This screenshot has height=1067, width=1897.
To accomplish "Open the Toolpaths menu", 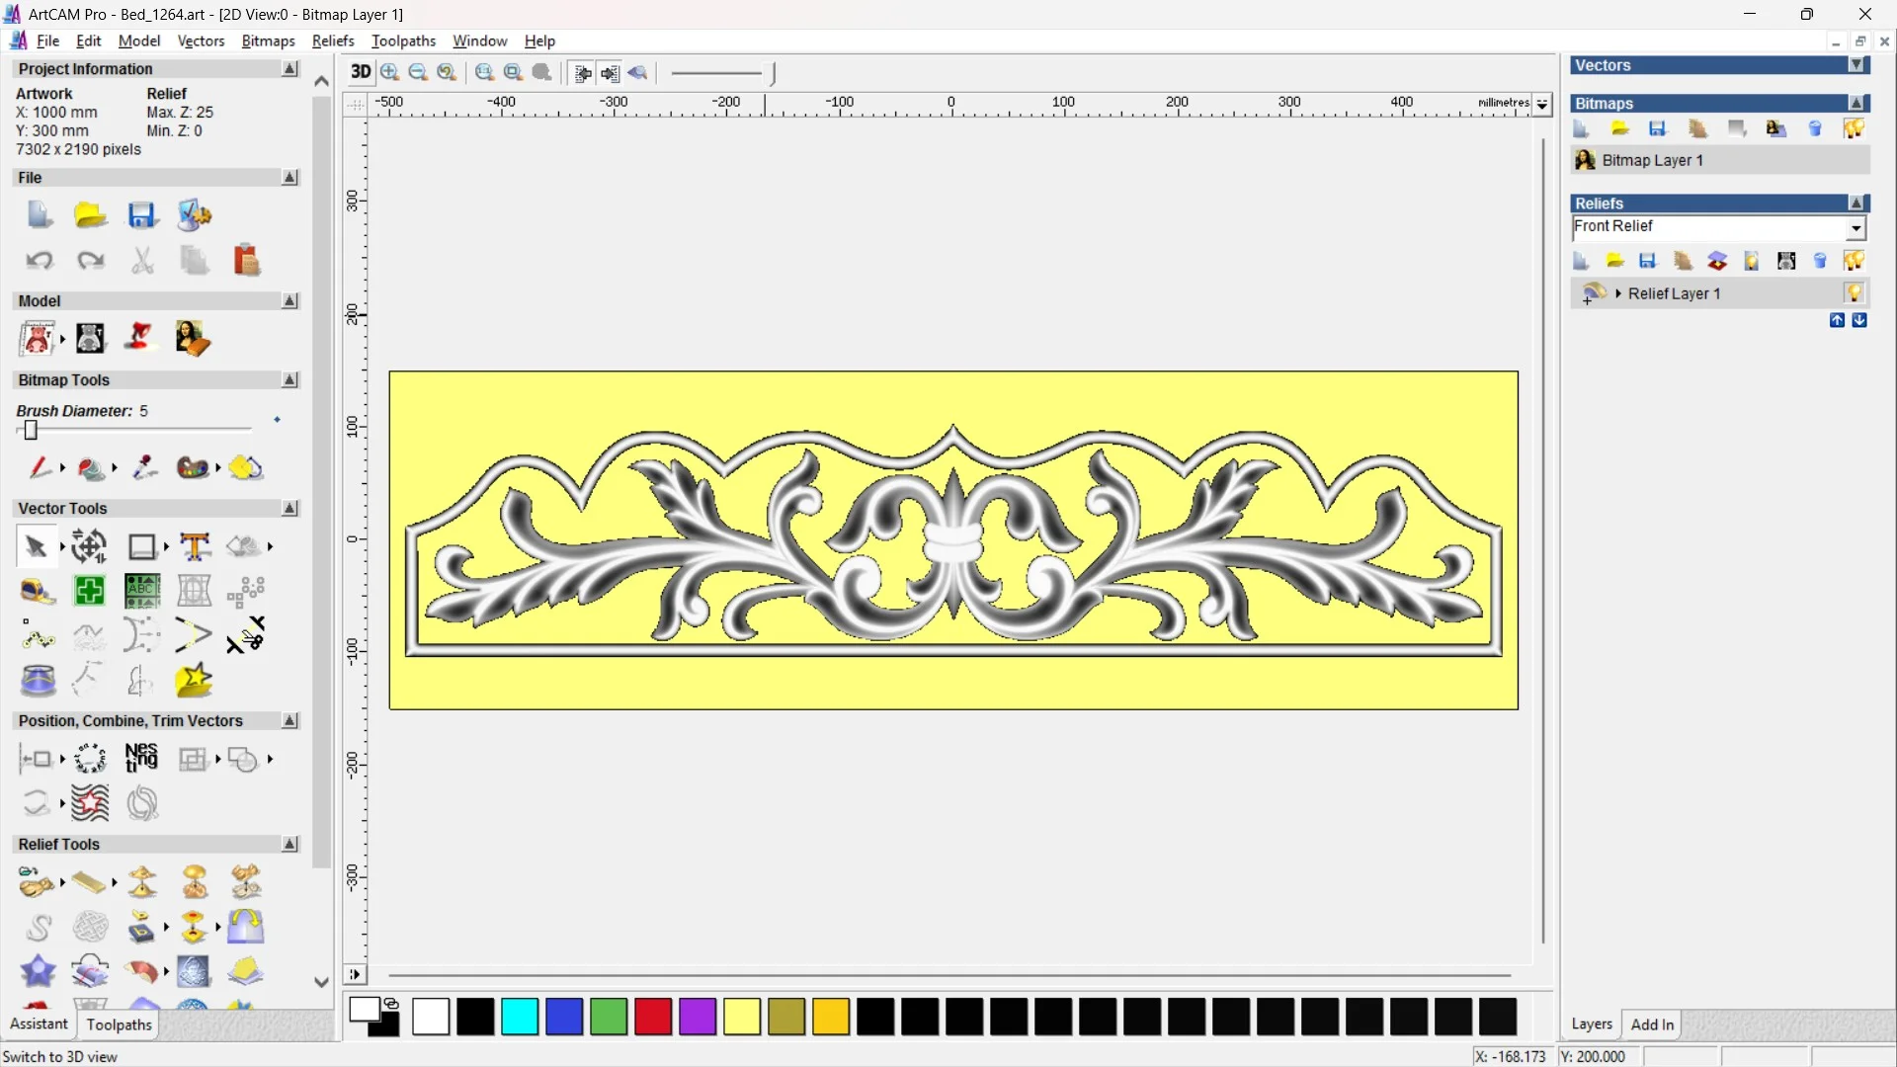I will click(403, 41).
